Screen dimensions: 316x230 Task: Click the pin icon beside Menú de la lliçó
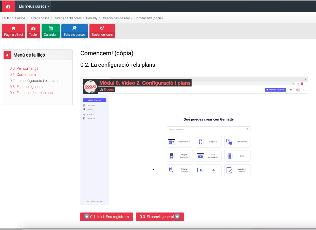pos(7,55)
